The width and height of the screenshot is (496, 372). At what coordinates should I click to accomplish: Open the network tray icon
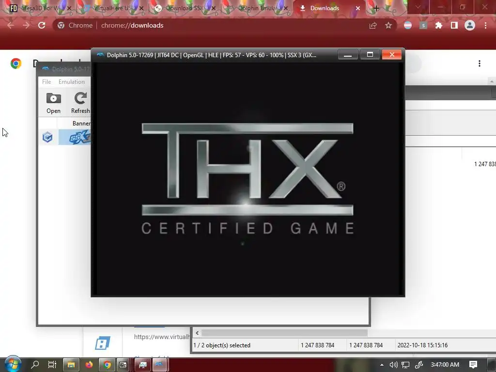[x=405, y=365]
